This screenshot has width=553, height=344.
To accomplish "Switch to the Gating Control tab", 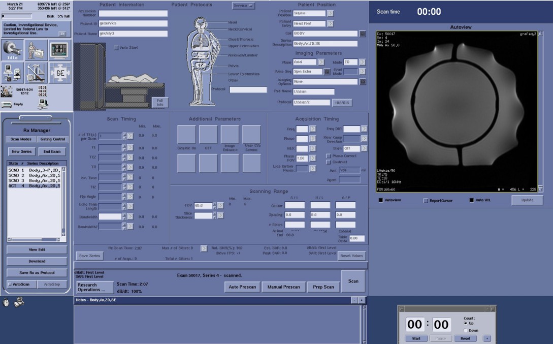I will (x=52, y=139).
